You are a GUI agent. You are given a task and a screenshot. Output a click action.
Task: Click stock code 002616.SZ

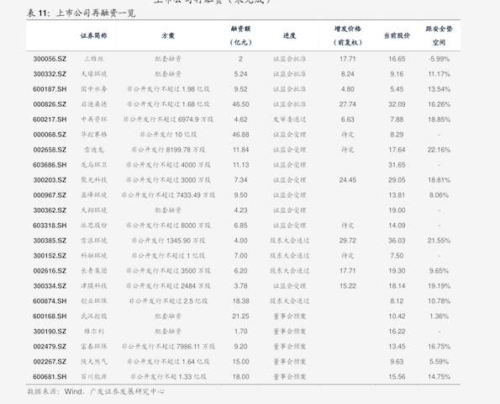coord(50,271)
